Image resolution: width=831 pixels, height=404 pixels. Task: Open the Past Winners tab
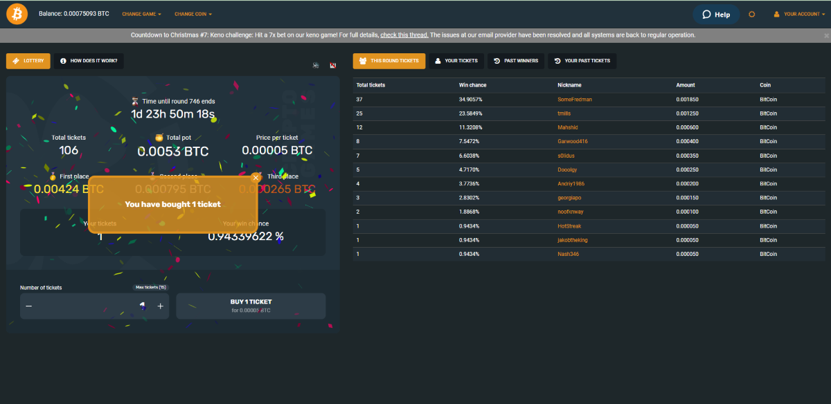coord(516,61)
